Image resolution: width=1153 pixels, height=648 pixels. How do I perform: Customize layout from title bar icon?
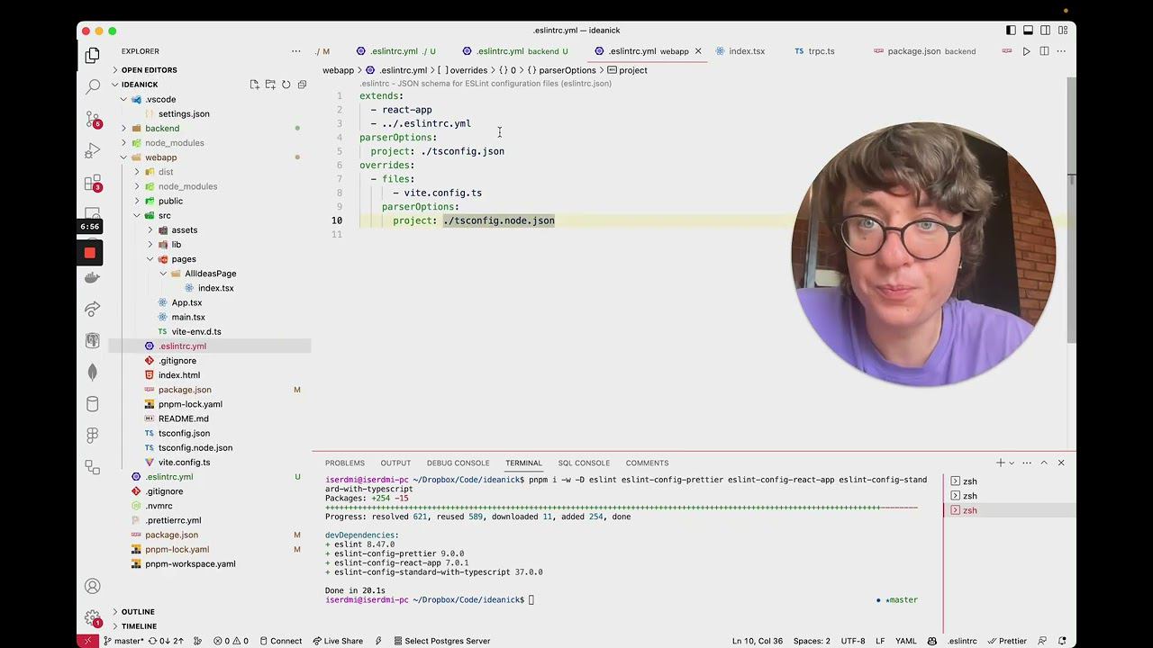1062,31
